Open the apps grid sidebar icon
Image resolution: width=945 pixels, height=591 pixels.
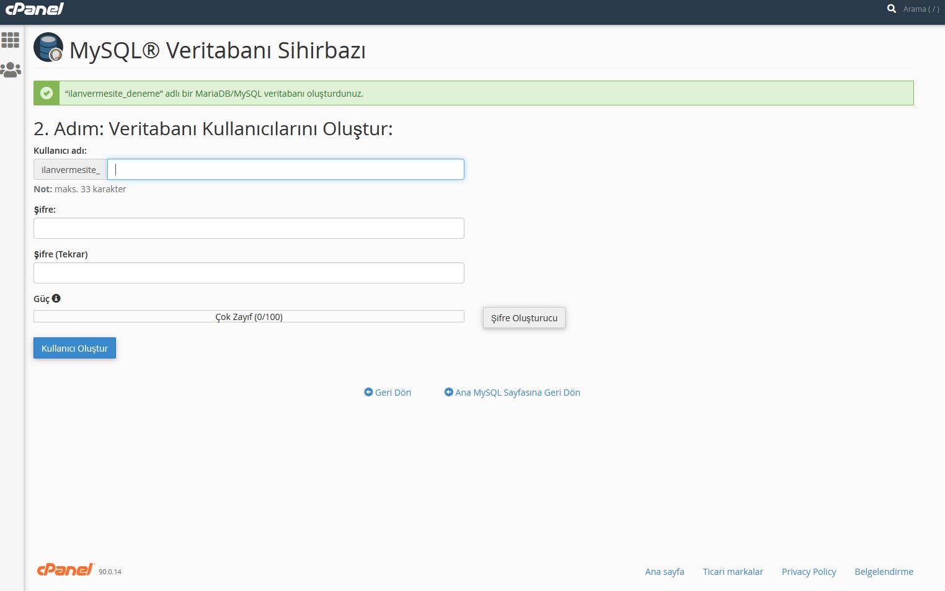coord(11,40)
